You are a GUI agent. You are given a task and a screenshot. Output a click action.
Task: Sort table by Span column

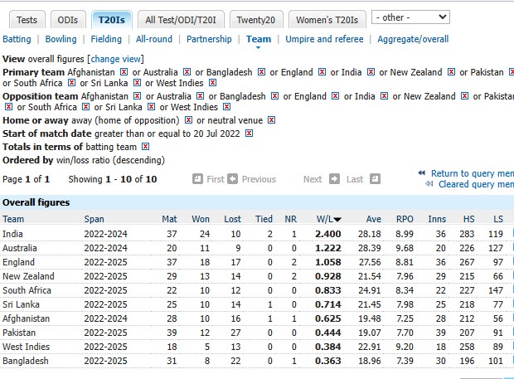(94, 219)
